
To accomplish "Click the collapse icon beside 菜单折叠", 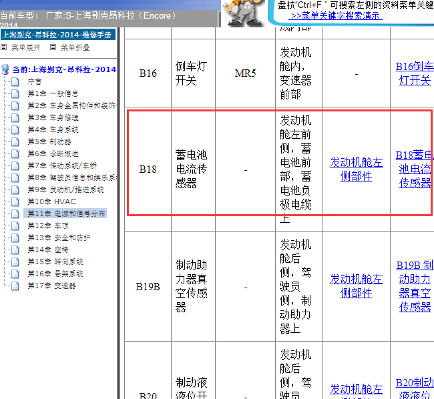I will tap(53, 47).
